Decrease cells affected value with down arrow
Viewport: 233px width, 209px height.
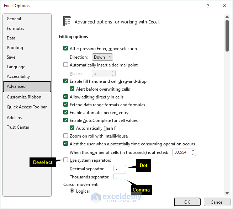[193, 154]
